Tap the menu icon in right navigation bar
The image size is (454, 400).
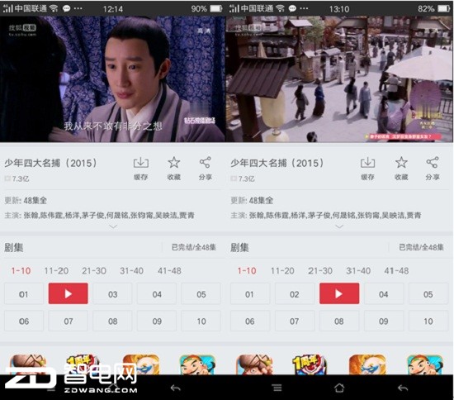tap(277, 388)
